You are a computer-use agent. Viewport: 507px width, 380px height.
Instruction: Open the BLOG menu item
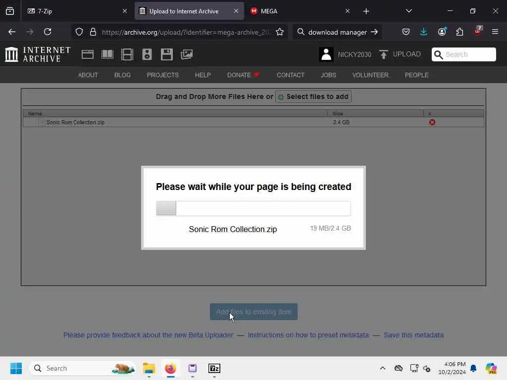coord(123,75)
